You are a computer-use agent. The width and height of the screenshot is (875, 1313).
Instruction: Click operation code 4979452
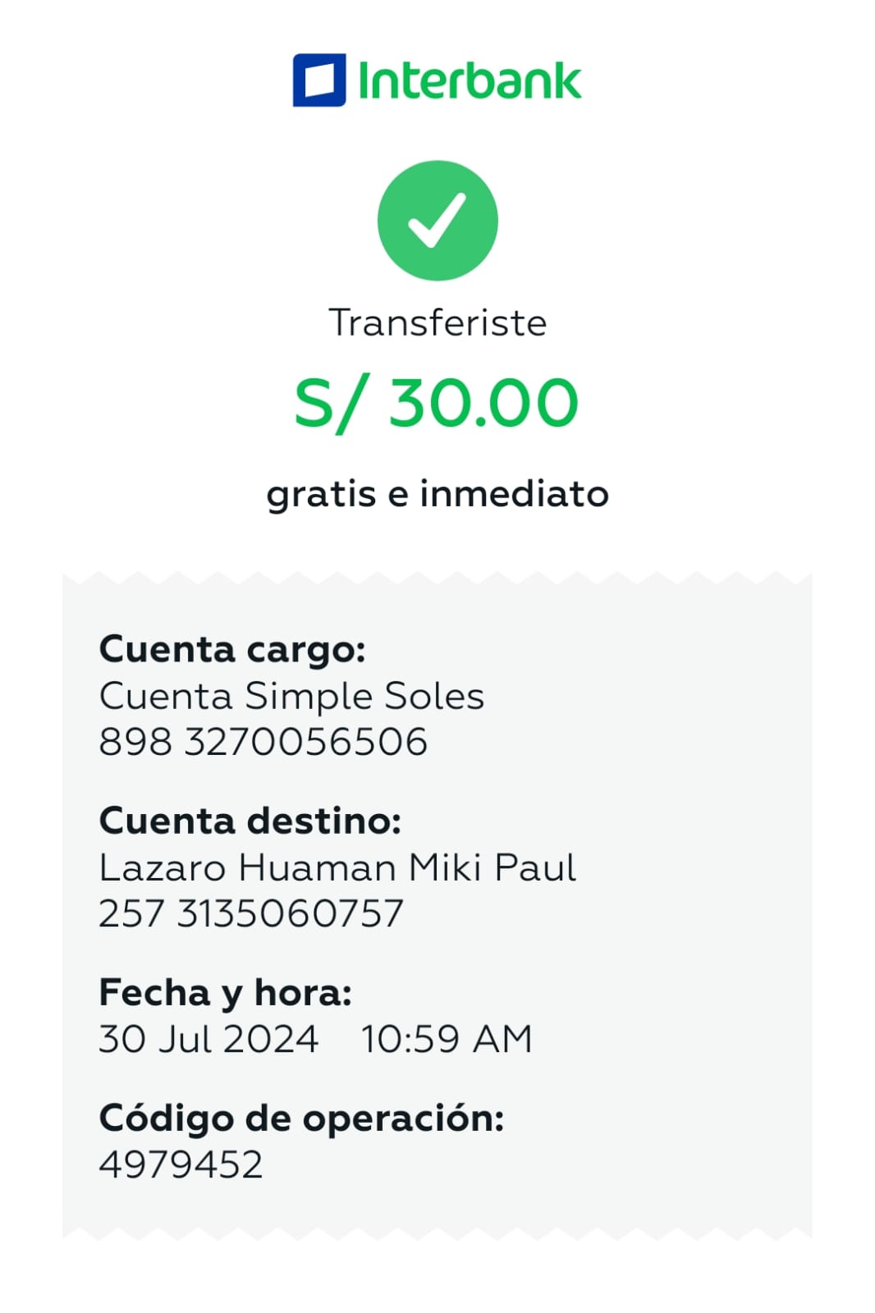tap(181, 1164)
